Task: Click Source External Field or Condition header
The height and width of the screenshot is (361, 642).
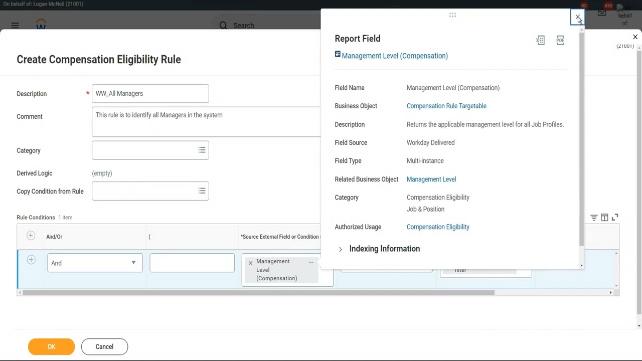Action: [280, 237]
